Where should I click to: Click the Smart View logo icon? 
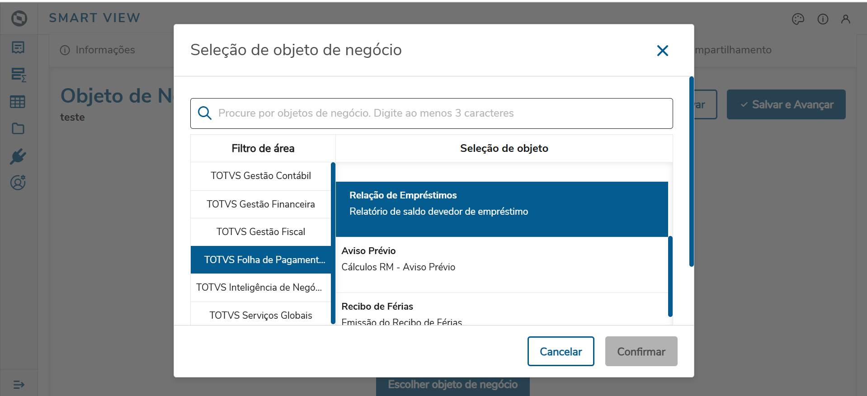click(x=19, y=18)
